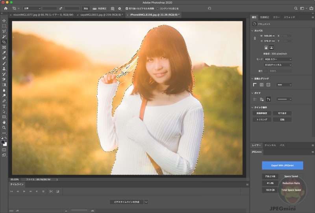Collapse the Rulers and Grid section

252,79
